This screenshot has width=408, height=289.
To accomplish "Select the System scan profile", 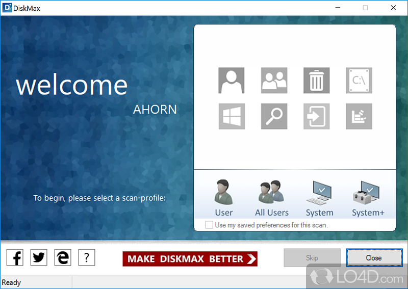I will (x=320, y=198).
